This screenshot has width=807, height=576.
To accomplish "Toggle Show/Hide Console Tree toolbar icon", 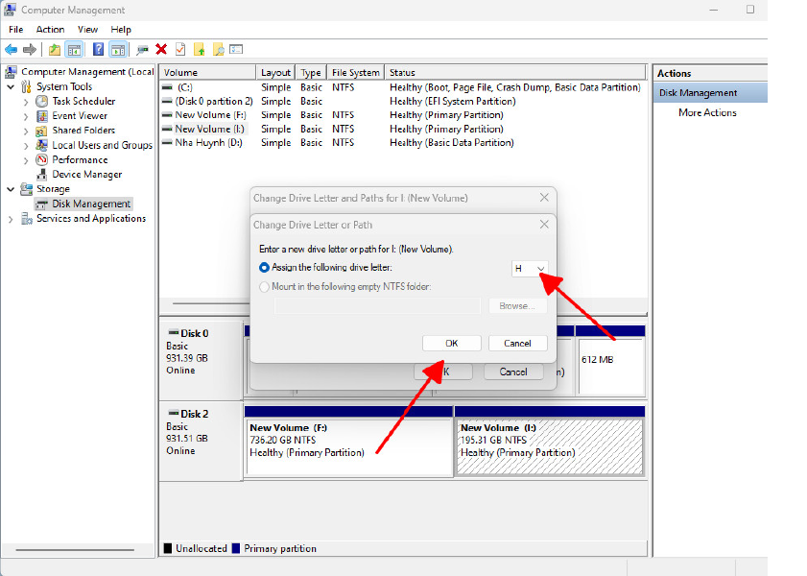I will [74, 49].
